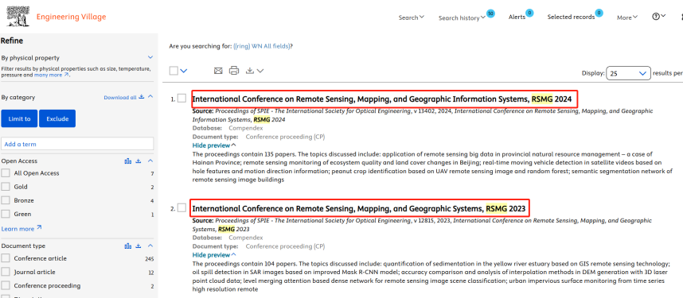Download the Document type facet data
The width and height of the screenshot is (683, 298).
pyautogui.click(x=139, y=246)
